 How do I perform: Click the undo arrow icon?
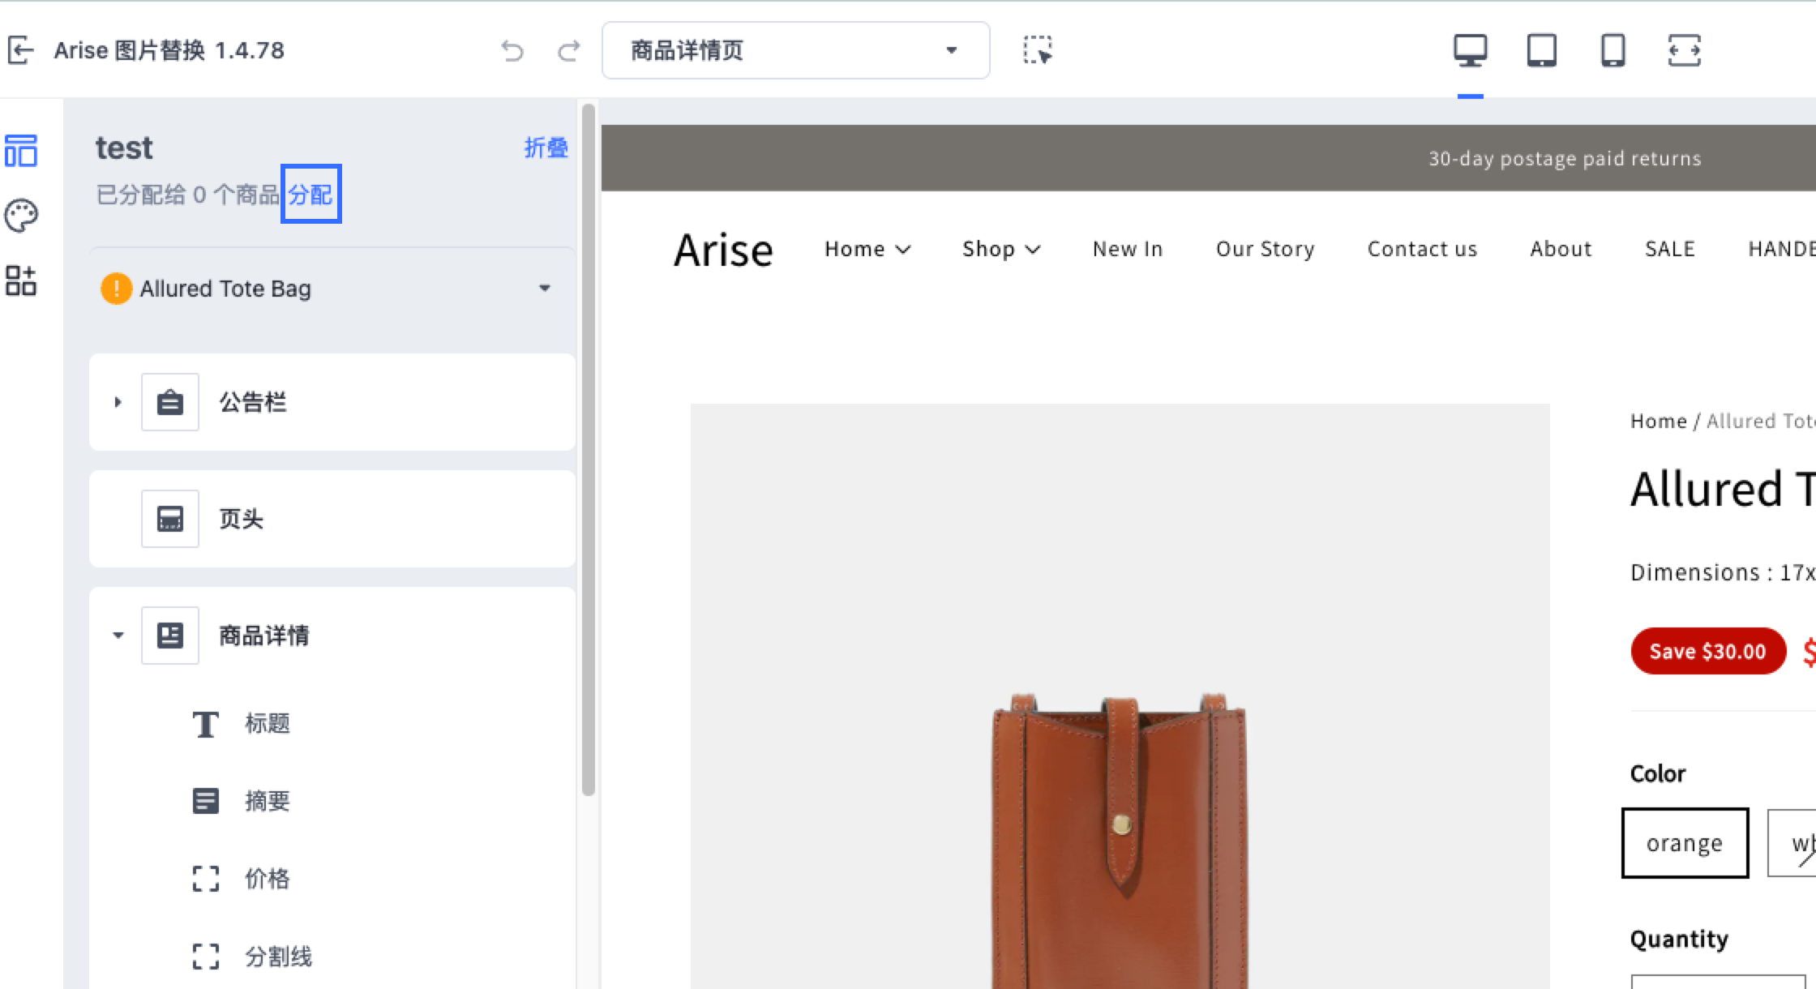512,51
